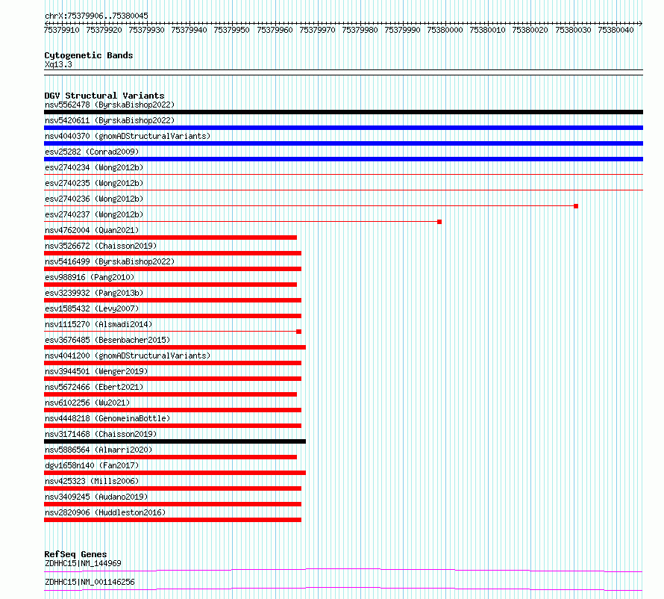Screen dimensions: 664x599
Task: Click ruler position 75379910
Action: [x=62, y=30]
